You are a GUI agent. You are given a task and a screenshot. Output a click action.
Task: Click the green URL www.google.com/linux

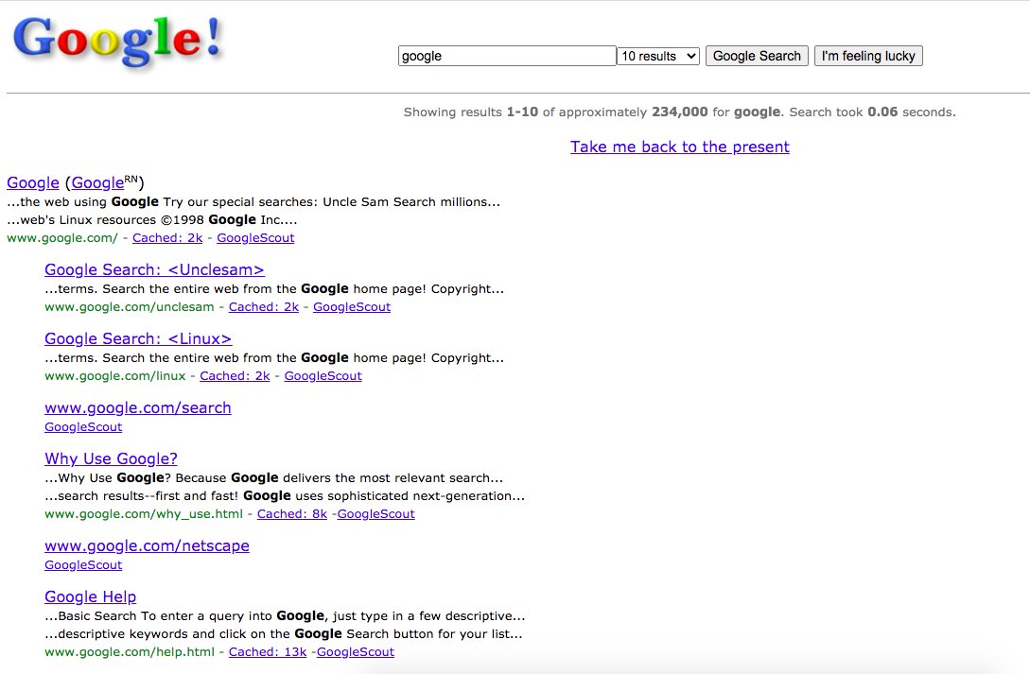tap(115, 375)
